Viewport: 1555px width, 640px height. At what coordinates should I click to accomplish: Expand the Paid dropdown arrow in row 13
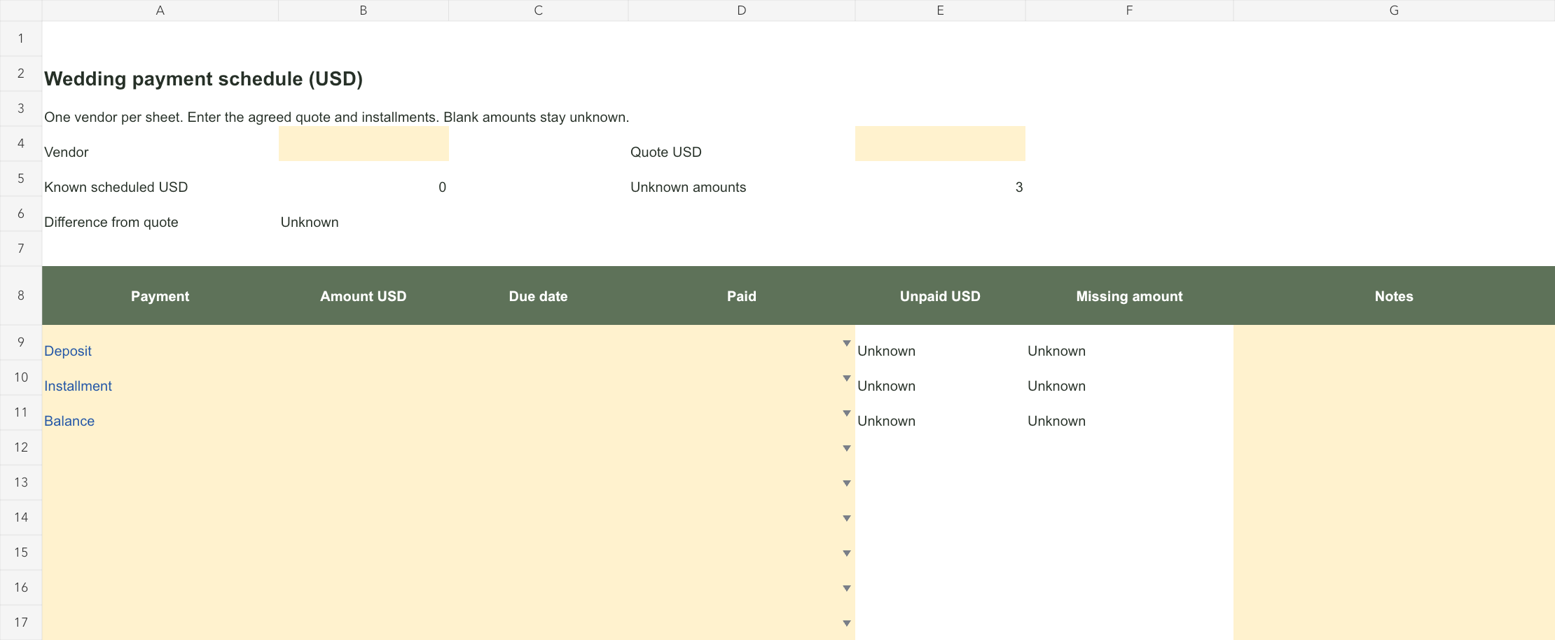click(846, 483)
